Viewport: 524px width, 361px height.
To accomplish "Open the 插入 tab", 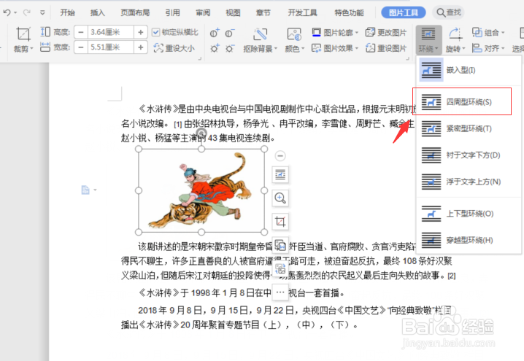I will click(x=98, y=12).
